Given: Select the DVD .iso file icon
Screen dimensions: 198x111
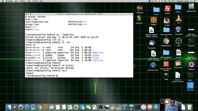Looking at the screenshot, I should [x=151, y=30].
